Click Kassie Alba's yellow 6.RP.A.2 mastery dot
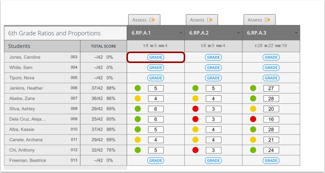The image size is (325, 173). click(195, 129)
